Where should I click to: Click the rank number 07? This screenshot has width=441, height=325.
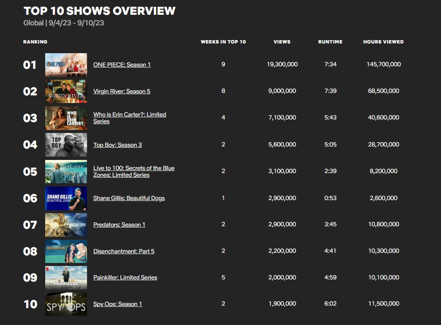click(30, 225)
